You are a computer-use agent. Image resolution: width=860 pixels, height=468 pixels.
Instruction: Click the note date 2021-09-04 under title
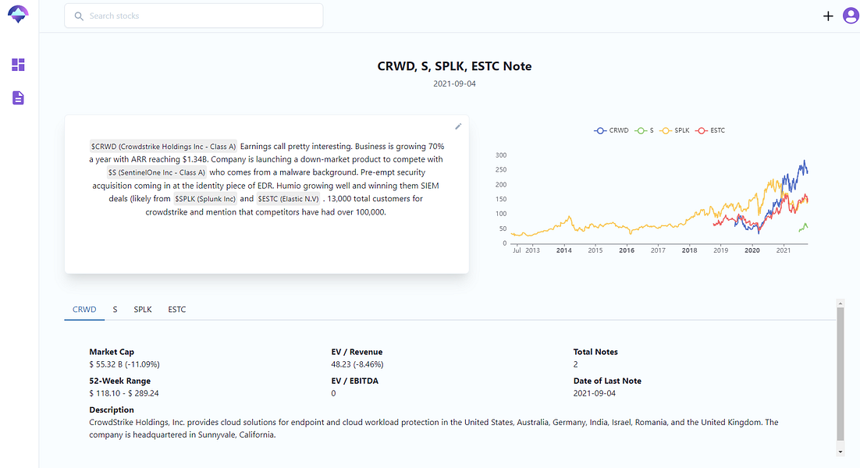coord(454,83)
